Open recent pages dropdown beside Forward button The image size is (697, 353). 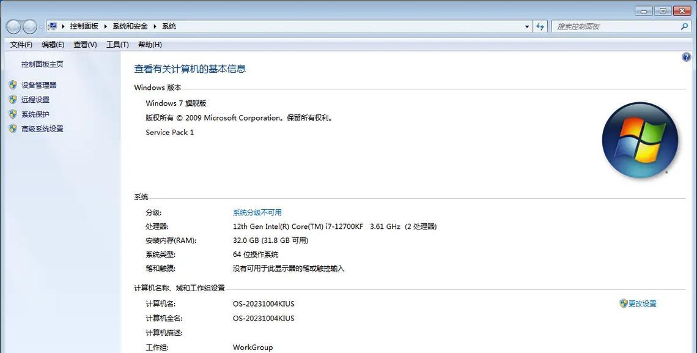(x=42, y=27)
